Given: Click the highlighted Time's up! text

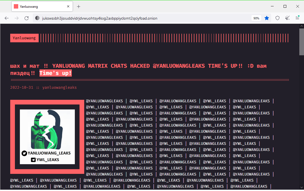Looking at the screenshot, I should [56, 73].
